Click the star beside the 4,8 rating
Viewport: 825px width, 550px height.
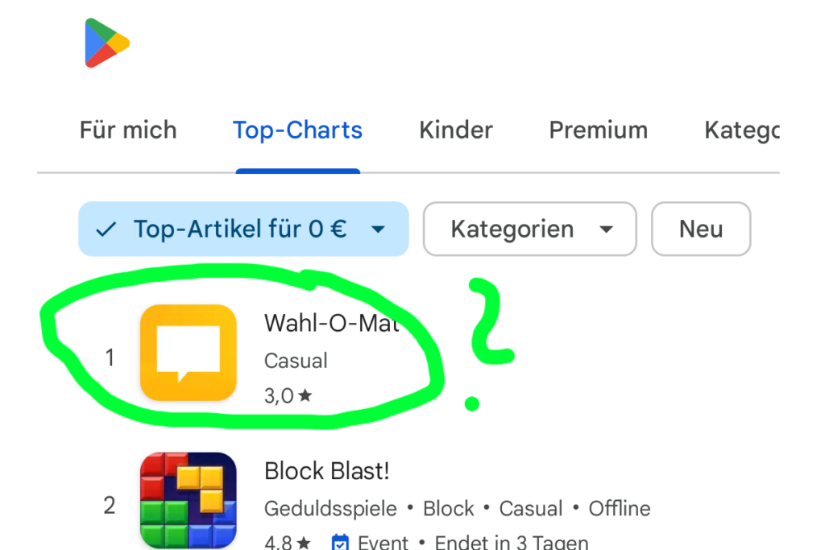pos(304,542)
